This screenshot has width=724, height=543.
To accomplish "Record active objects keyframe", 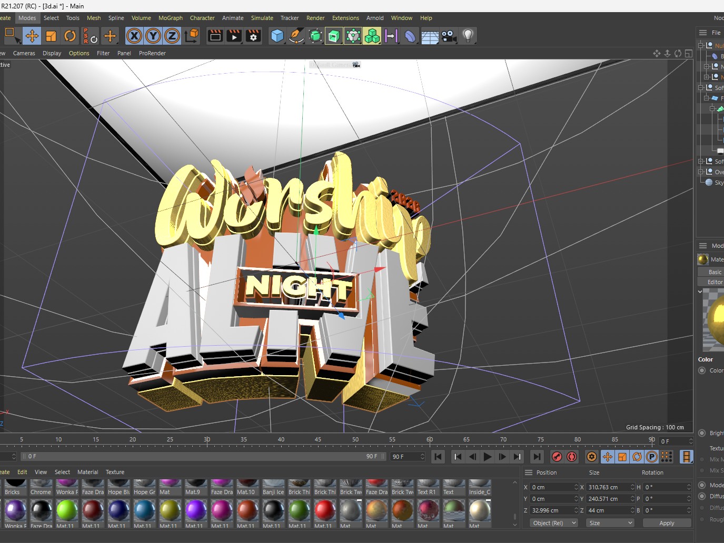I will [x=557, y=457].
